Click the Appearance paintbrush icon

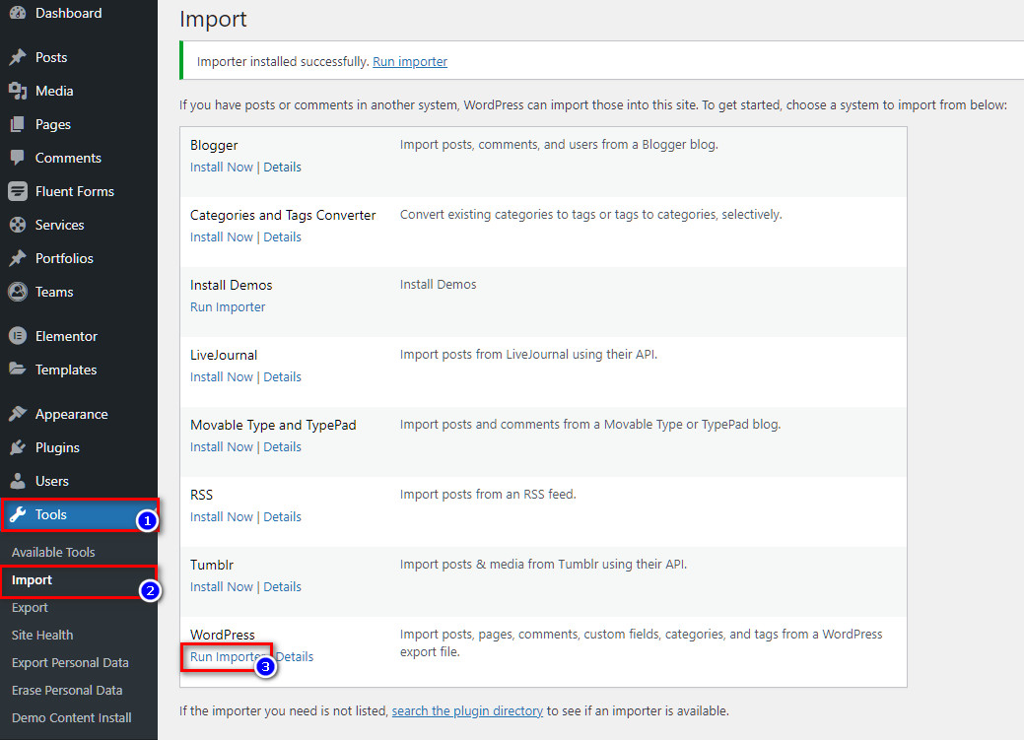pos(18,414)
